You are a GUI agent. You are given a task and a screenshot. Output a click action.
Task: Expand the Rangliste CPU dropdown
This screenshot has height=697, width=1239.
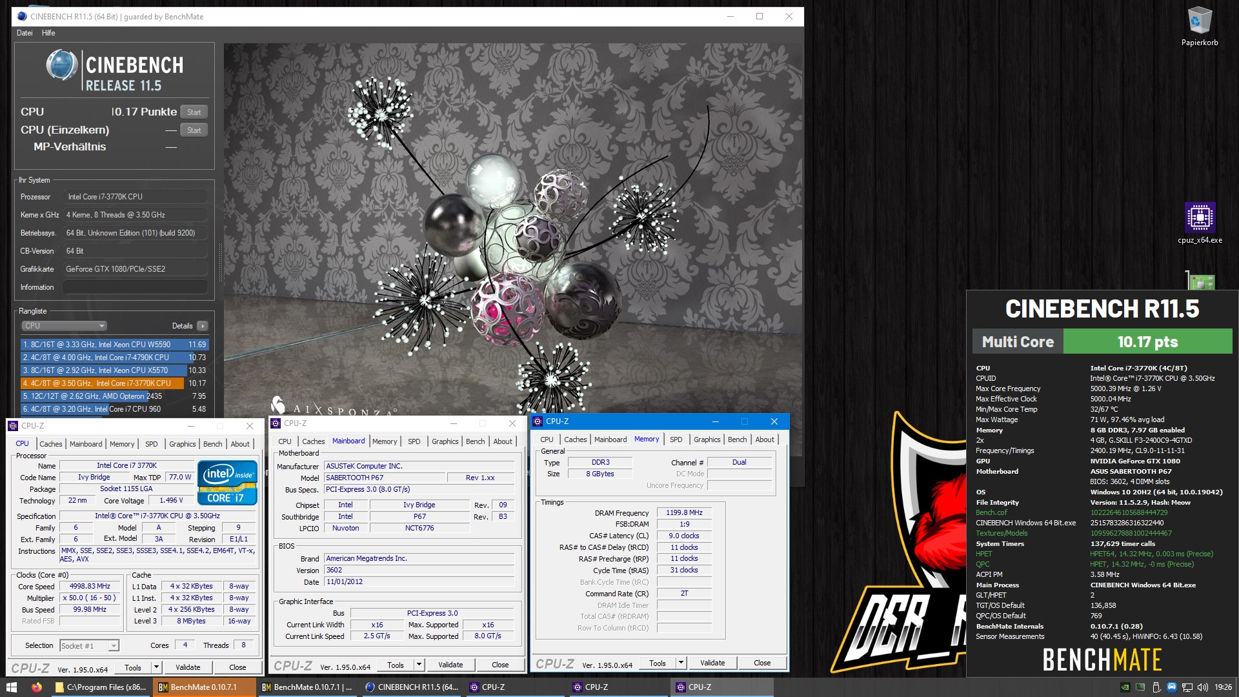pyautogui.click(x=64, y=326)
